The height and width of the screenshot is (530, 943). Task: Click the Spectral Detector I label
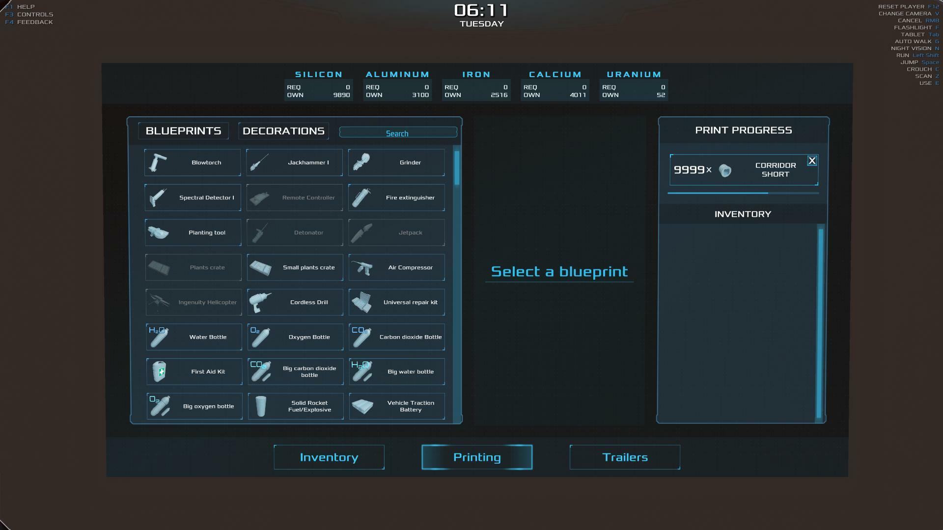pos(207,198)
